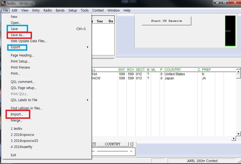Click the COUNTRY entry field label button

(113, 144)
